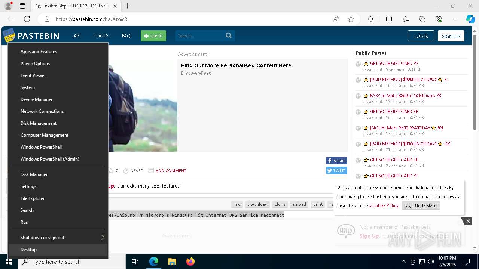Image resolution: width=479 pixels, height=269 pixels.
Task: Click the Pastebin search magnifier icon
Action: coord(229,36)
